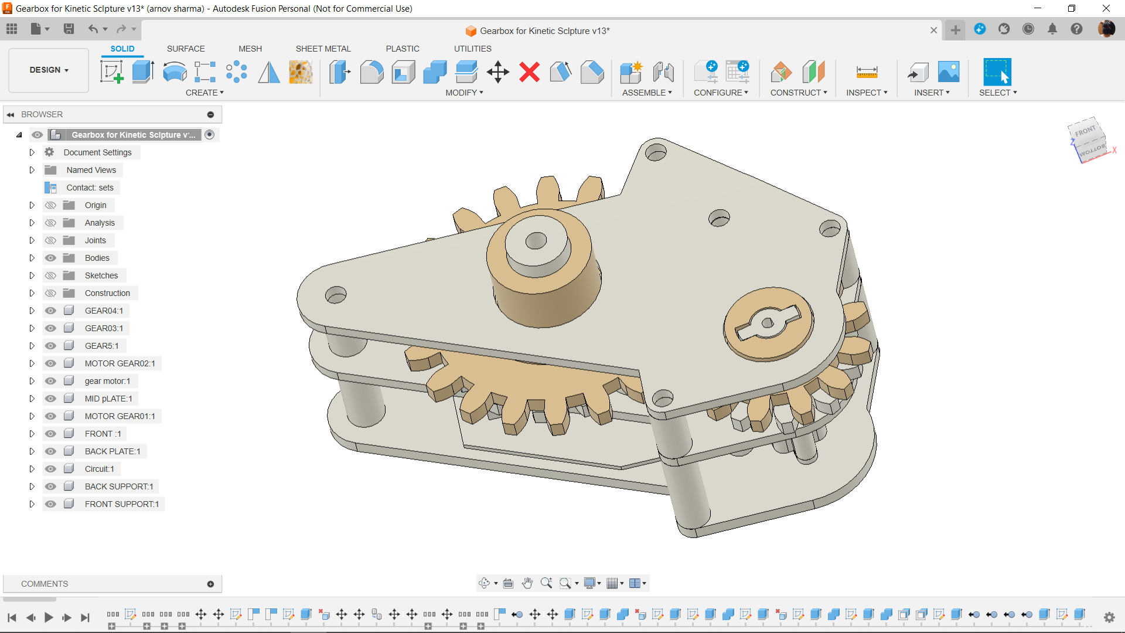Open the Revolve tool
This screenshot has width=1125, height=633.
pos(174,72)
